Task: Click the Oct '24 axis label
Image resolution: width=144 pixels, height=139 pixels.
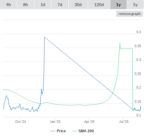Action: tap(20, 122)
